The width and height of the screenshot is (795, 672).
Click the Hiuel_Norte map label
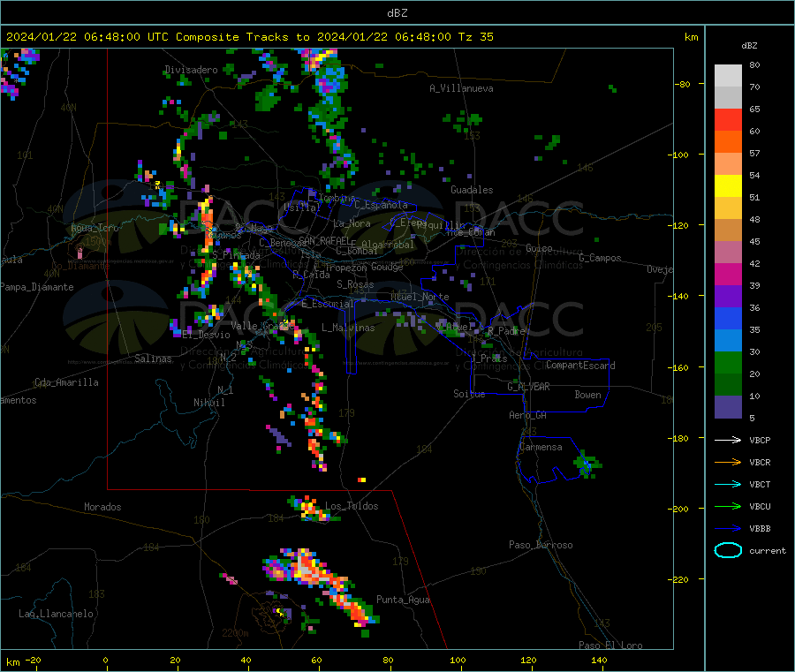click(x=420, y=297)
